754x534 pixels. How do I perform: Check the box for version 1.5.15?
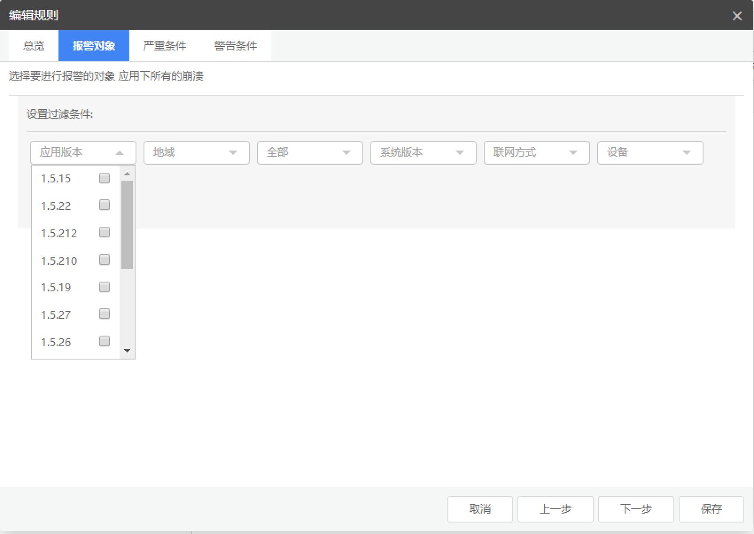[x=105, y=178]
